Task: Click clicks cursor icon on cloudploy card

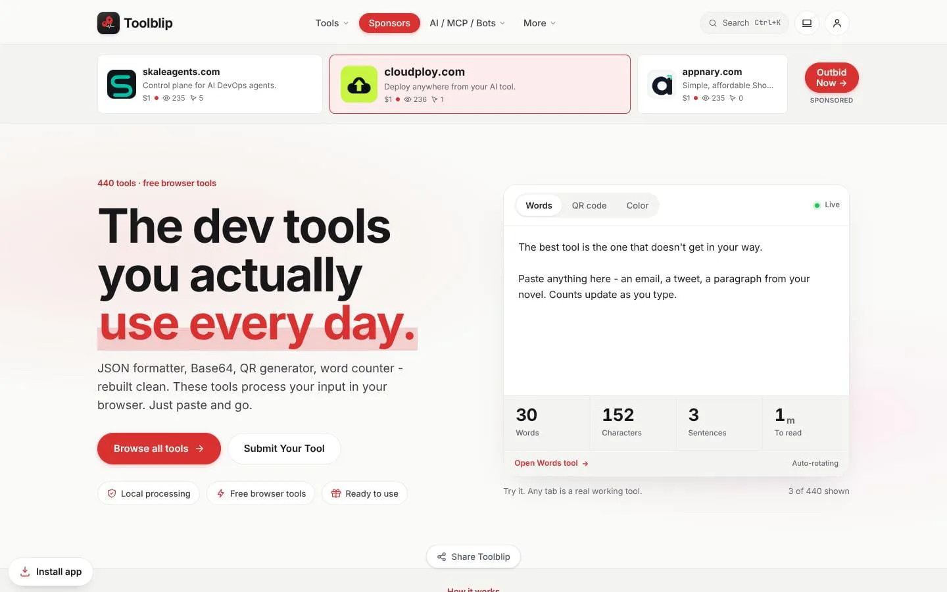Action: 435,99
